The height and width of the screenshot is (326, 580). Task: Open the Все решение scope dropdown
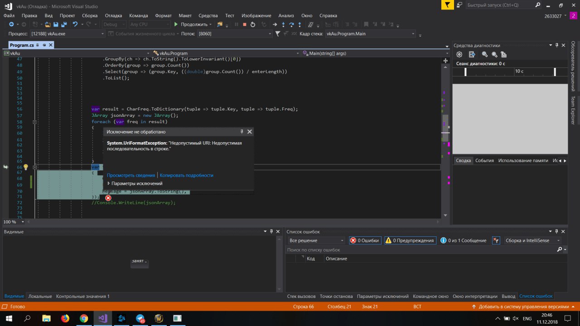click(x=316, y=240)
